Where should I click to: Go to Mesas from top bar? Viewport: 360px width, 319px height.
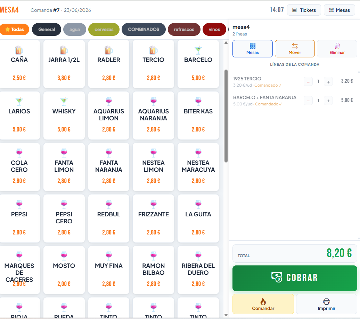click(339, 10)
